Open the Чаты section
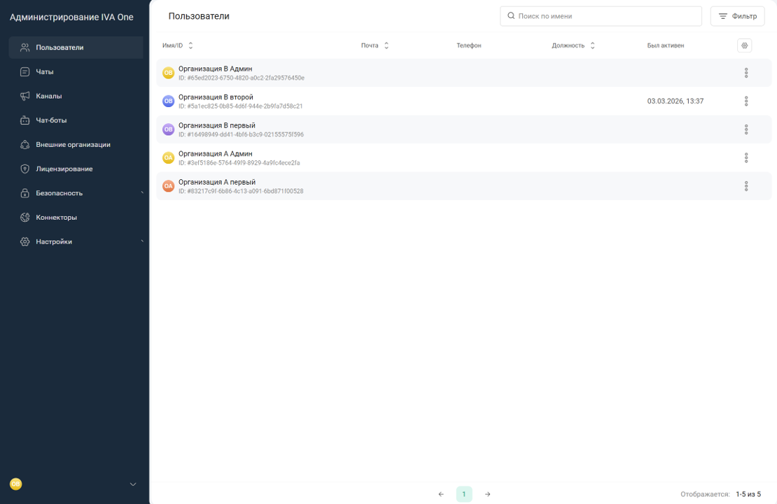Image resolution: width=777 pixels, height=504 pixels. click(x=45, y=72)
